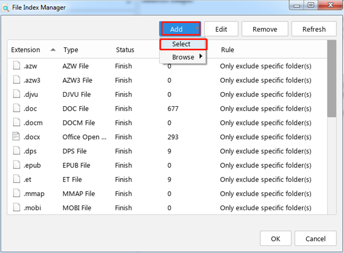Click the vertical scrollbar thumb
This screenshot has width=344, height=253.
pos(331,78)
